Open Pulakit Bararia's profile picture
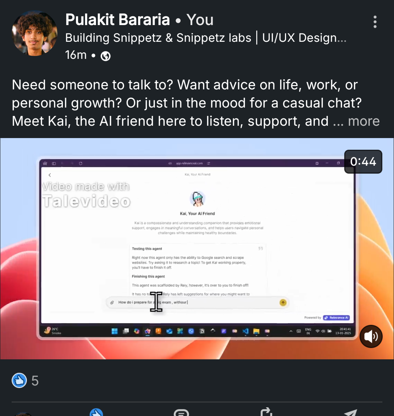This screenshot has height=416, width=394. [x=35, y=33]
